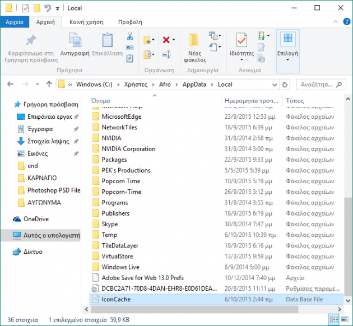Image resolution: width=353 pixels, height=326 pixels.
Task: Expand the Delete button dropdown arrow
Action: click(x=174, y=40)
